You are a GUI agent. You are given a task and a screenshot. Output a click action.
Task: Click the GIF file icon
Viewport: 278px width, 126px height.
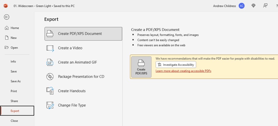(x=50, y=62)
